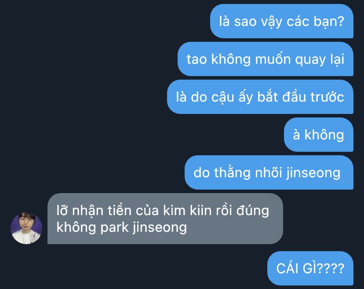Tap the "tao không muốn quay lại" message
Image resolution: width=364 pixels, height=289 pixels.
click(x=266, y=59)
